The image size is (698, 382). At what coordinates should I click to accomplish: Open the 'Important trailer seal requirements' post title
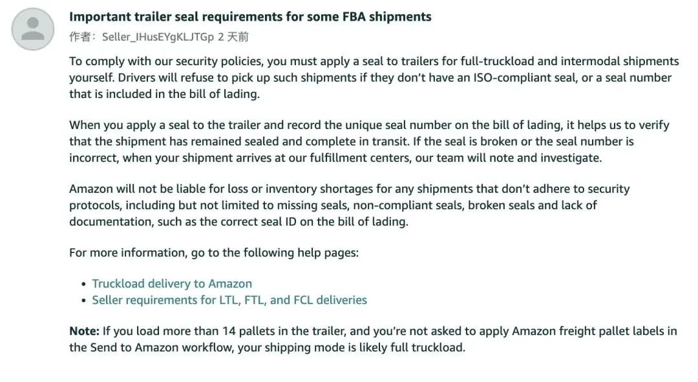click(250, 17)
